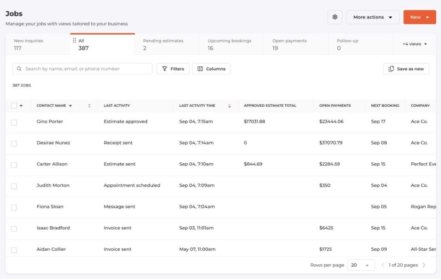Click the drag handle on All tab
Viewport: 441px width, 280px height.
pos(74,41)
